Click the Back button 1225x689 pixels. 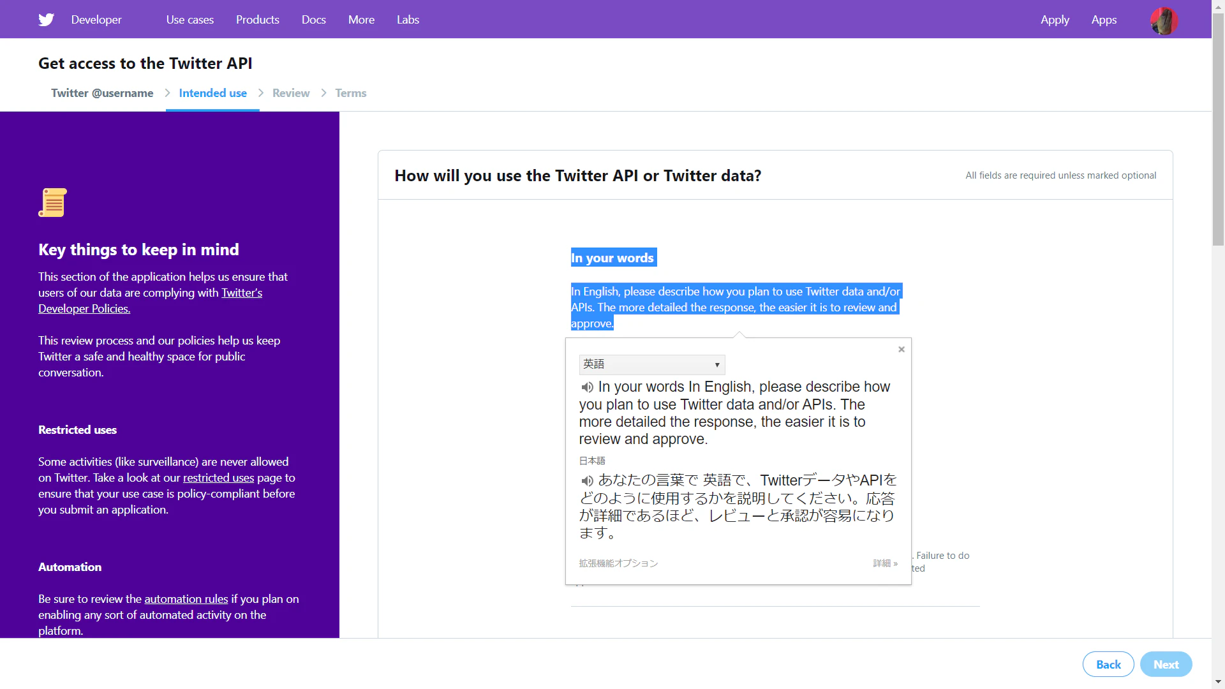(x=1108, y=664)
